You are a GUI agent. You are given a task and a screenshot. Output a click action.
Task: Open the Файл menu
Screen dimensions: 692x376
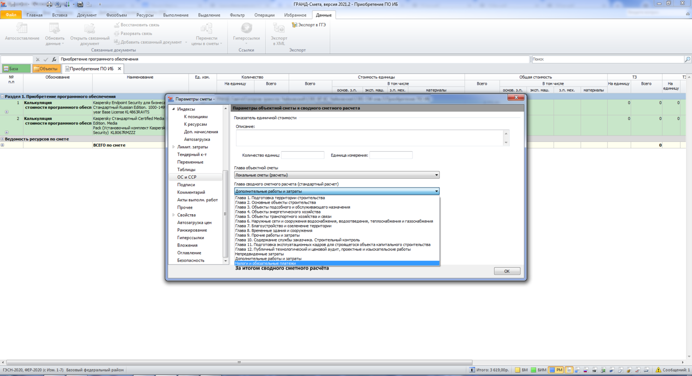(11, 15)
